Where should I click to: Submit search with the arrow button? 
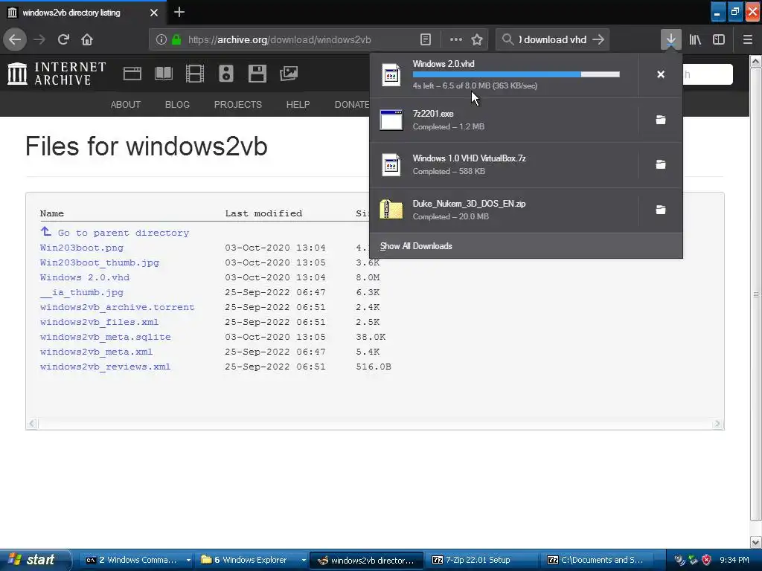coord(599,39)
